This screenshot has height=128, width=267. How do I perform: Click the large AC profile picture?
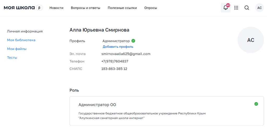(251, 40)
